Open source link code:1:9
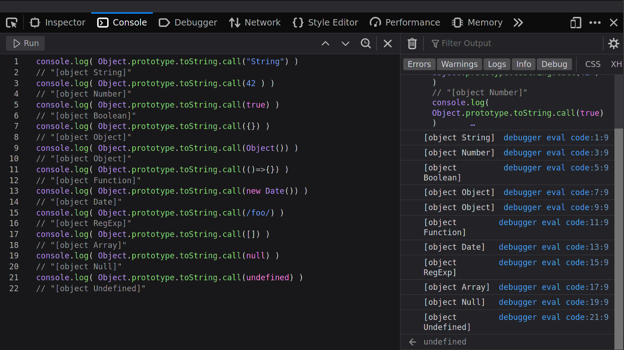This screenshot has height=350, width=624. [556, 138]
